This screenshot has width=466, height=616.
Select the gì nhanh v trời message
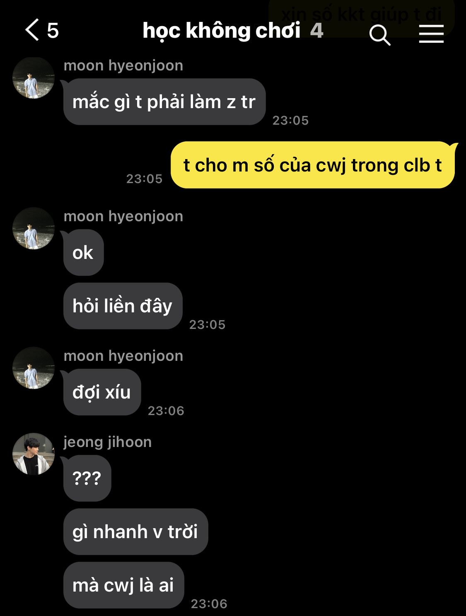(135, 532)
